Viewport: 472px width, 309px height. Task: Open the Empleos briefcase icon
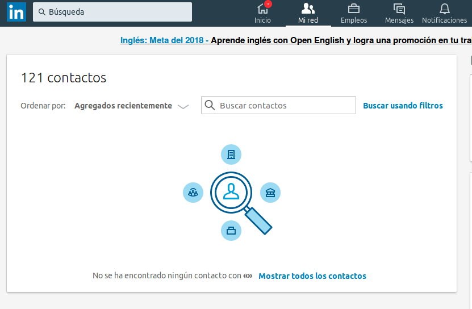[x=354, y=9]
